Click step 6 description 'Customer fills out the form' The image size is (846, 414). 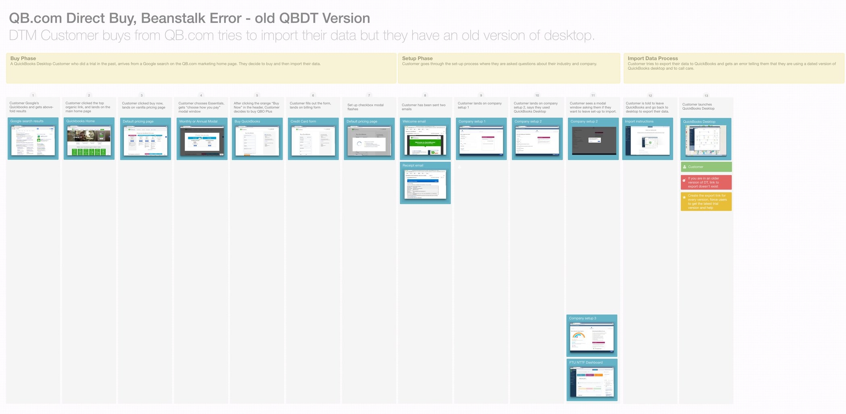310,106
